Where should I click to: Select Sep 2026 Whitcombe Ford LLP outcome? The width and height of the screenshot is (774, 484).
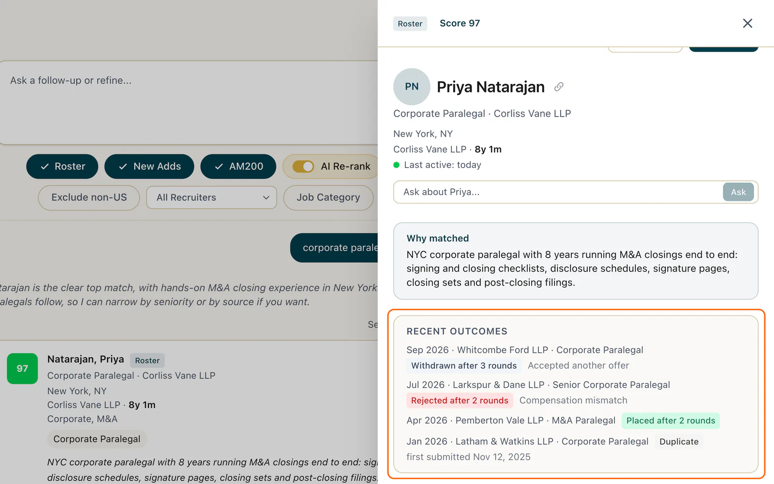coord(525,350)
